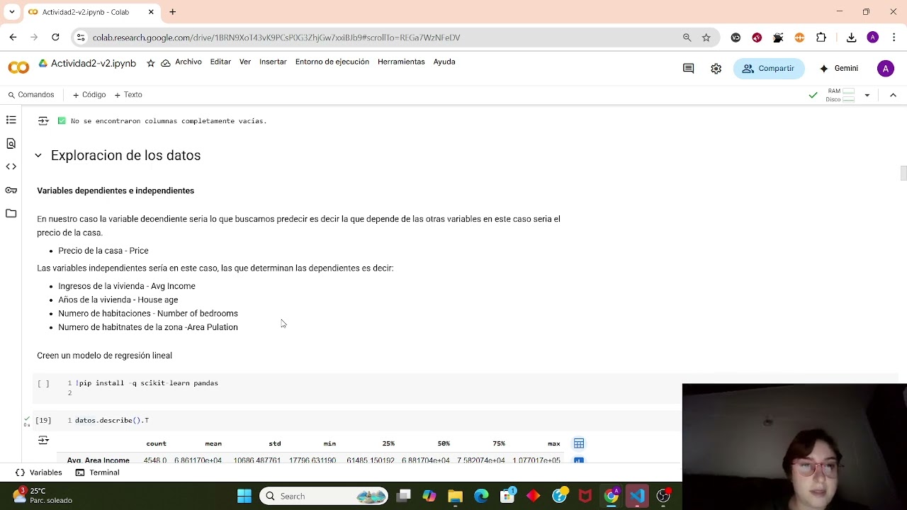
Task: Bookmark this page star icon
Action: click(x=706, y=38)
